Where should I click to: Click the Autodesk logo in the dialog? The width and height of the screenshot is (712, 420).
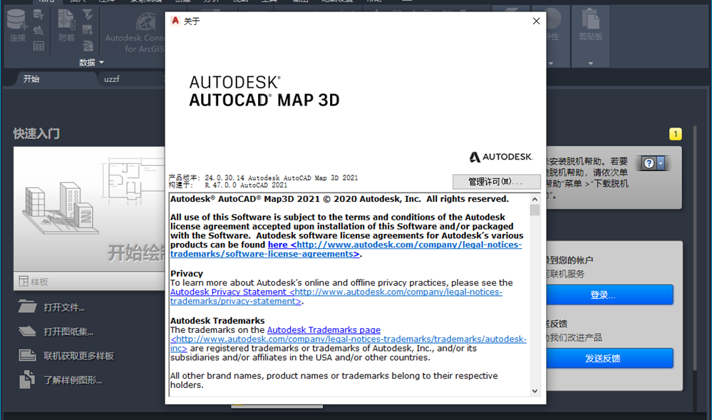coord(501,157)
